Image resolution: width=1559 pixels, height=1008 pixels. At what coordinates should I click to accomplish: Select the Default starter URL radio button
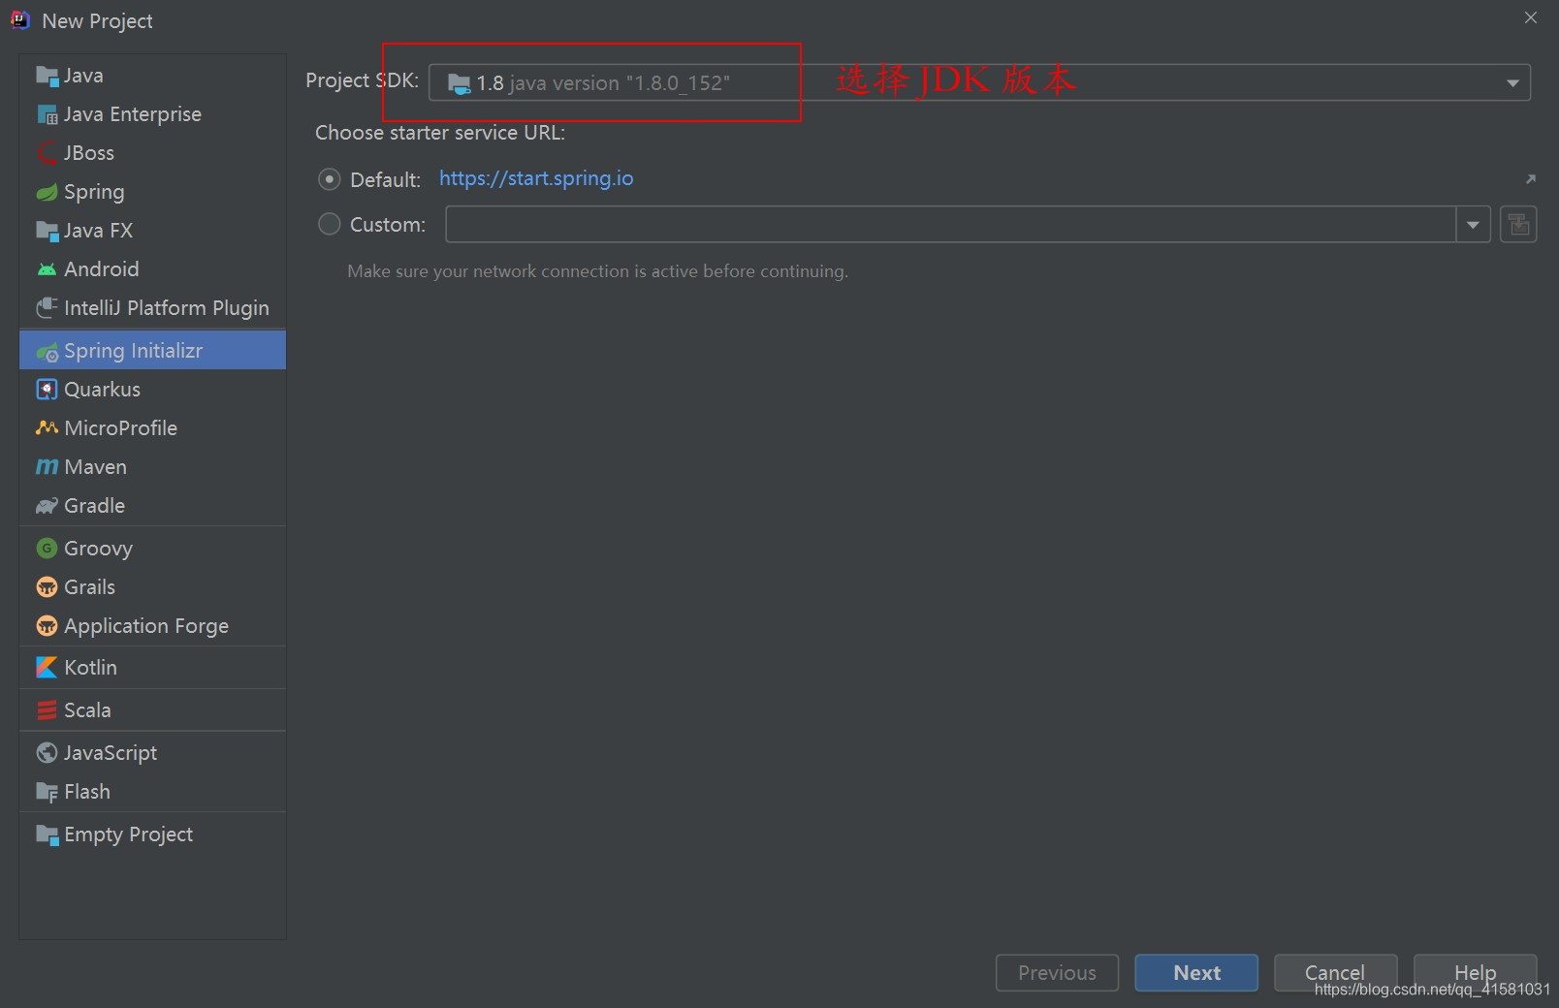pyautogui.click(x=330, y=179)
